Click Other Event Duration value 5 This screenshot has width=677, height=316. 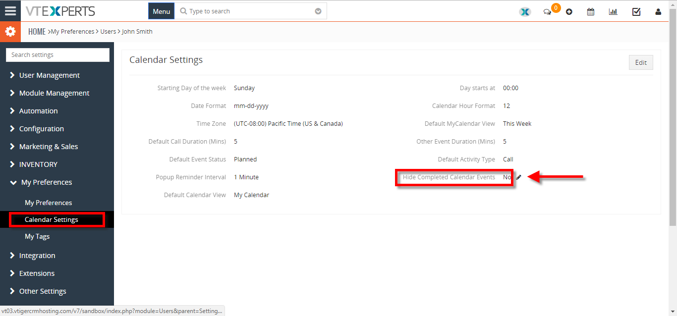(505, 142)
